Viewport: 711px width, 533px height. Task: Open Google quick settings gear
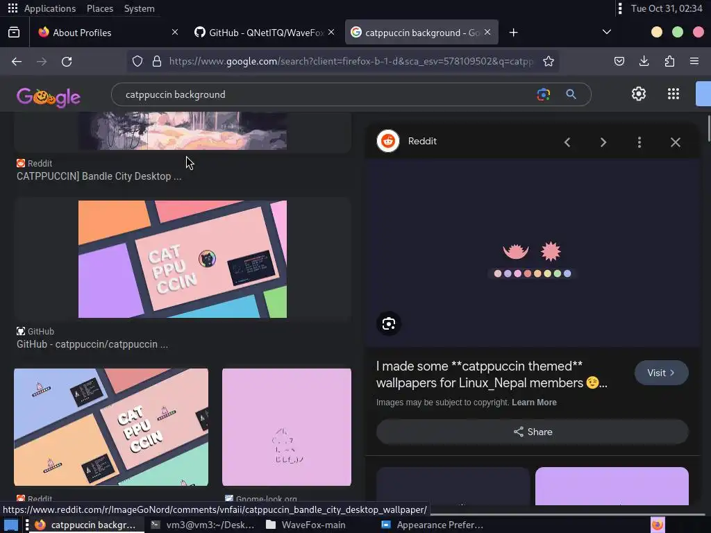click(x=639, y=94)
